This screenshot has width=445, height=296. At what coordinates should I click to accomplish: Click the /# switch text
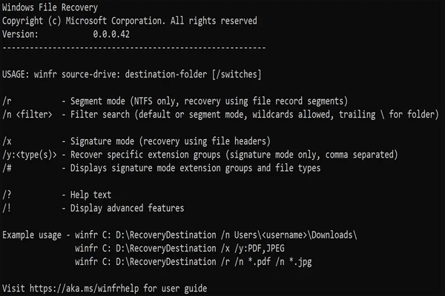[x=7, y=167]
